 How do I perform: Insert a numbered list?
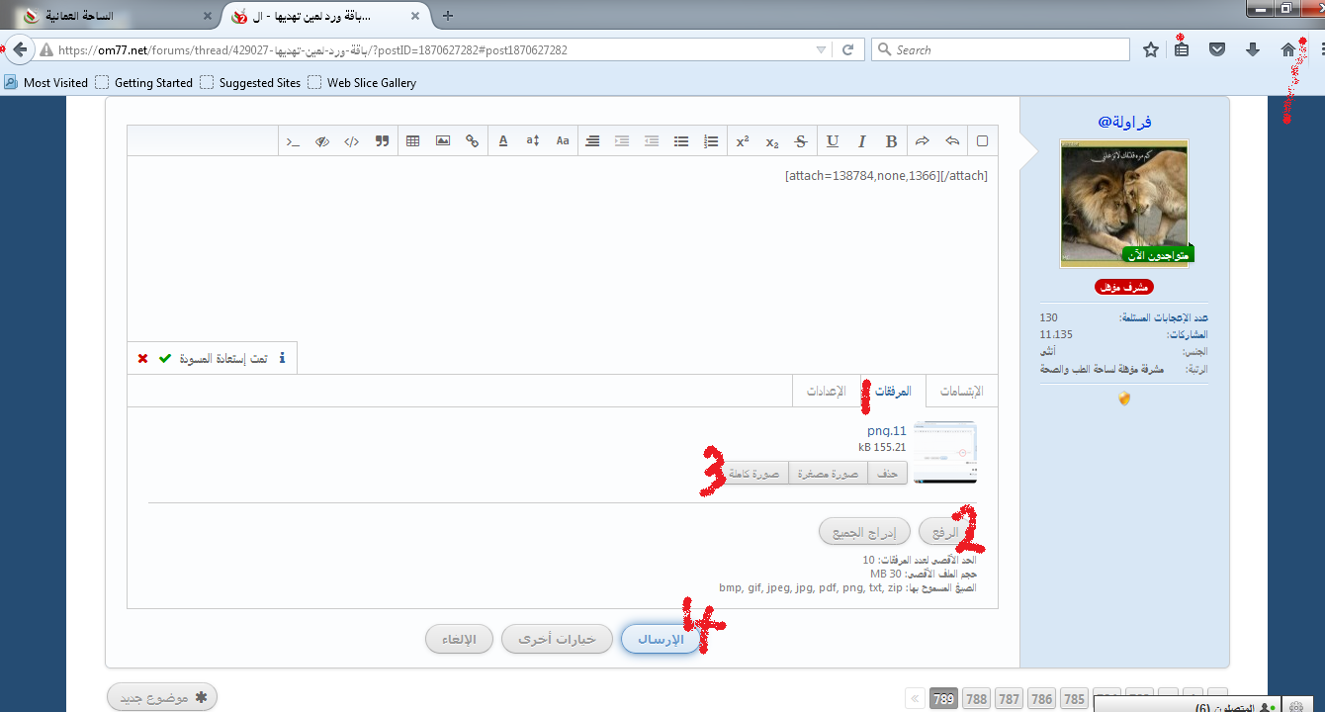(x=711, y=141)
